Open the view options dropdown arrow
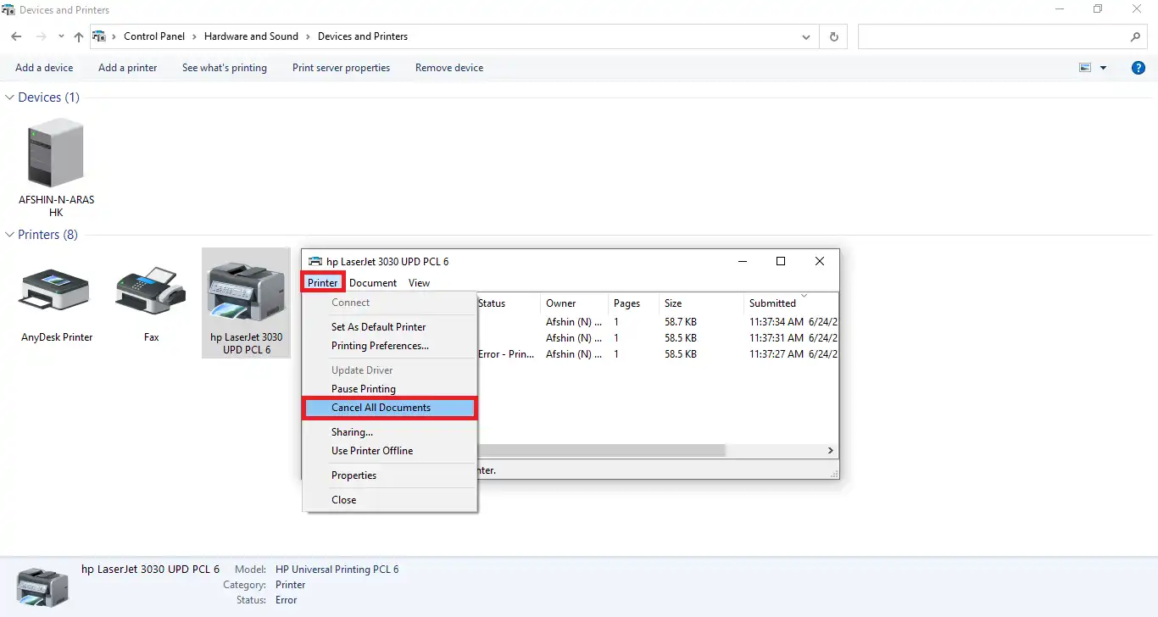Image resolution: width=1158 pixels, height=617 pixels. click(1103, 68)
